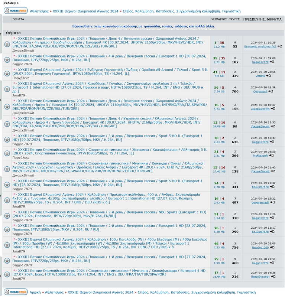
Task: Open topic 2-й день Вечерняя сессия NBC Sports
Action: 109,214
